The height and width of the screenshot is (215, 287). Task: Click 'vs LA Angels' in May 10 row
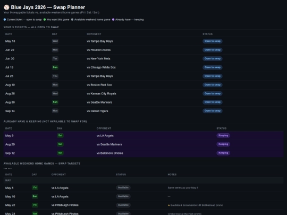[60, 196]
